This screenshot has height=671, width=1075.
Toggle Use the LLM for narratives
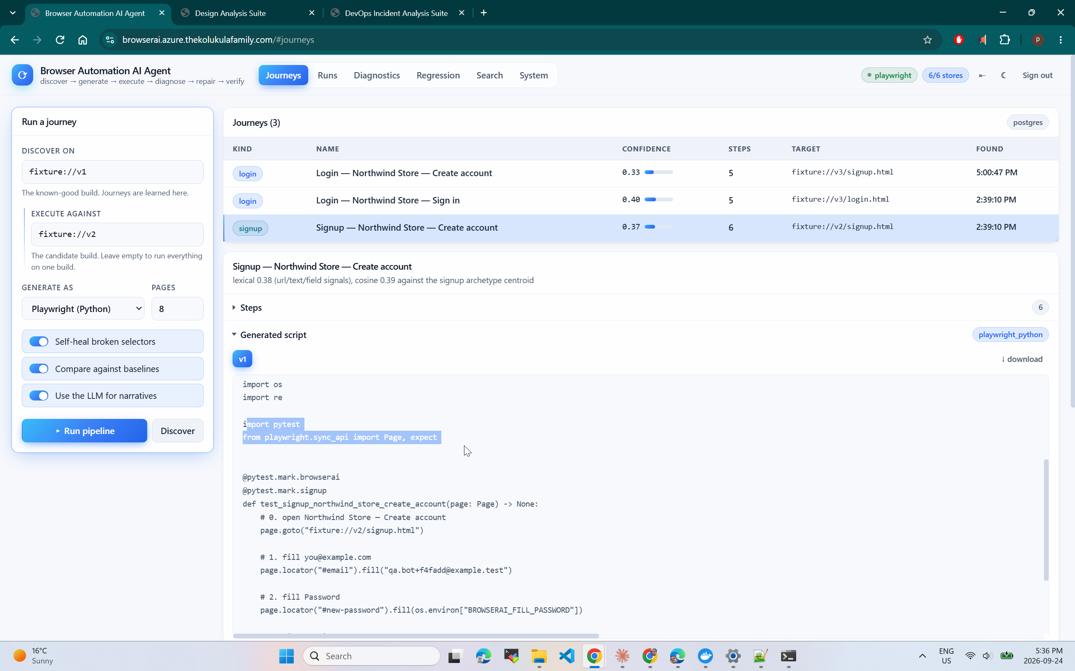pyautogui.click(x=39, y=395)
